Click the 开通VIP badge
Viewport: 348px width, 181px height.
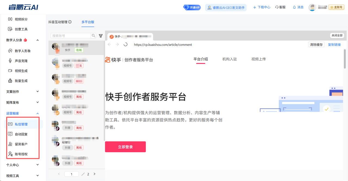192,7
